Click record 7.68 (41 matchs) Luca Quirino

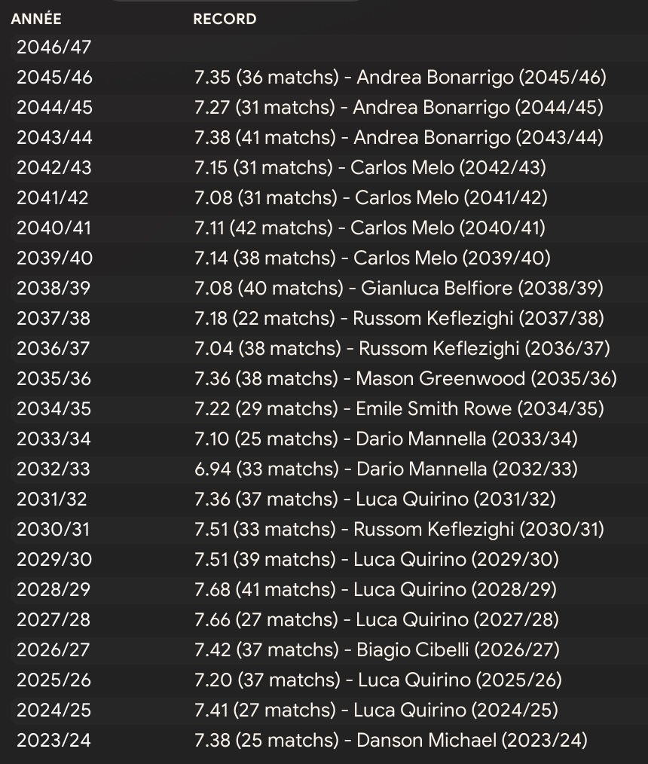point(376,590)
